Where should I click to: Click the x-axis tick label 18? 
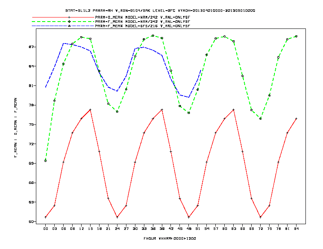tap(99, 229)
